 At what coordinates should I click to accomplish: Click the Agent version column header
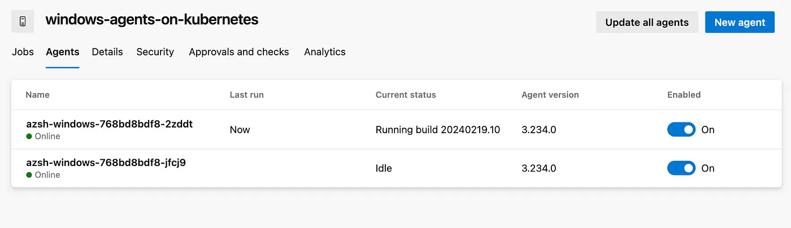coord(550,95)
